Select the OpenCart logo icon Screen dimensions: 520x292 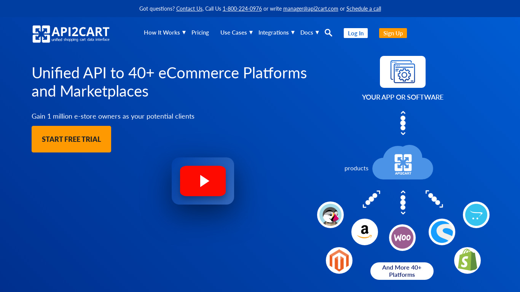(x=476, y=215)
